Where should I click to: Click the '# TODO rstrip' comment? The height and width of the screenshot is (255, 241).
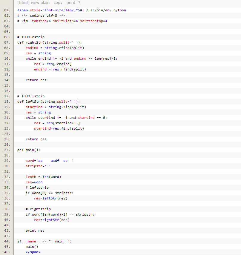pos(31,37)
